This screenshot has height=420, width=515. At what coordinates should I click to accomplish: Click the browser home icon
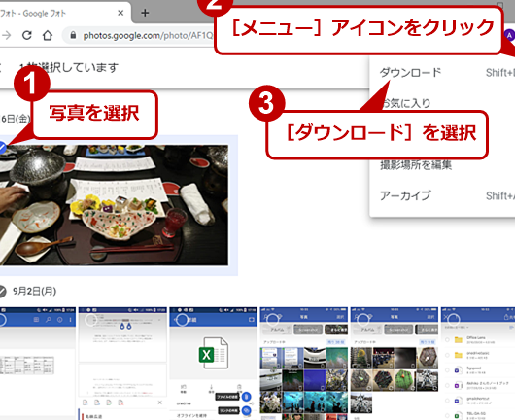tap(48, 35)
